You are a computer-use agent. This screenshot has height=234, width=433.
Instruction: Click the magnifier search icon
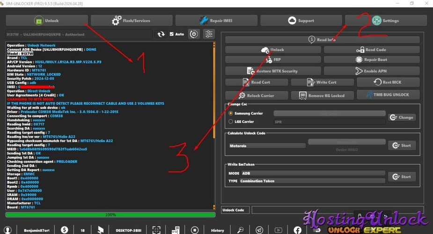tap(241, 230)
